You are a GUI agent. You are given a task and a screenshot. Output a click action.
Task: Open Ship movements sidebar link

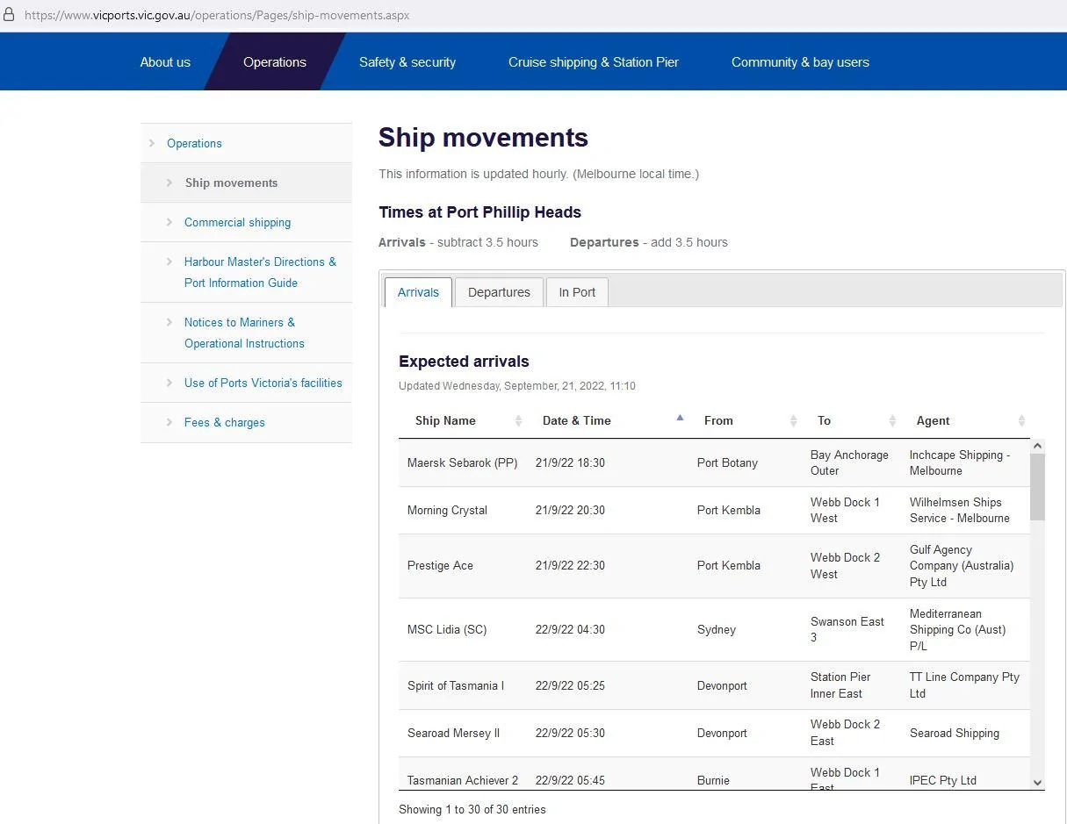click(x=231, y=183)
